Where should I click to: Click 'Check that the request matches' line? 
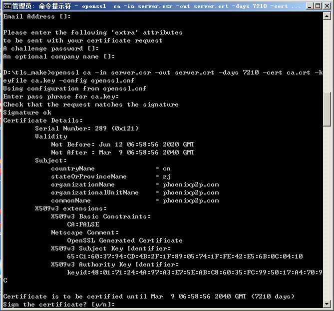[x=91, y=104]
